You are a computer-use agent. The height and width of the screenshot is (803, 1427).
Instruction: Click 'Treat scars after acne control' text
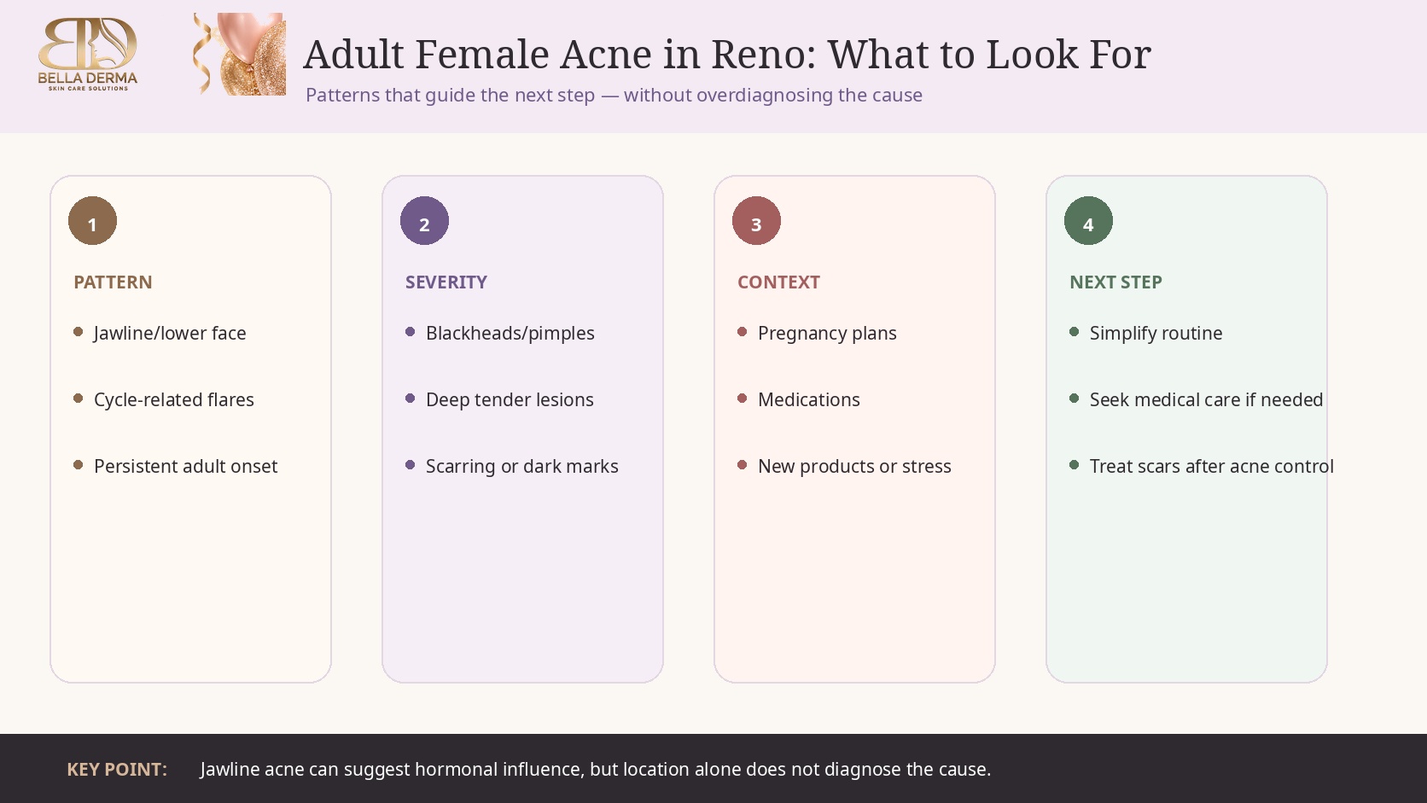[1212, 466]
